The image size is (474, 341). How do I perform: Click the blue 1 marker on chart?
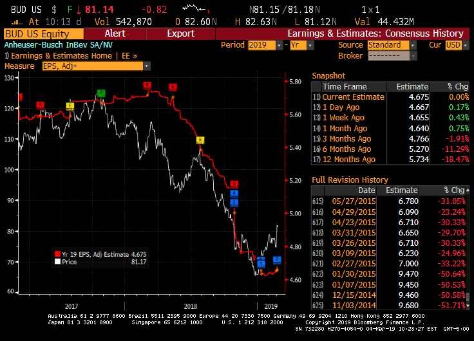click(261, 264)
